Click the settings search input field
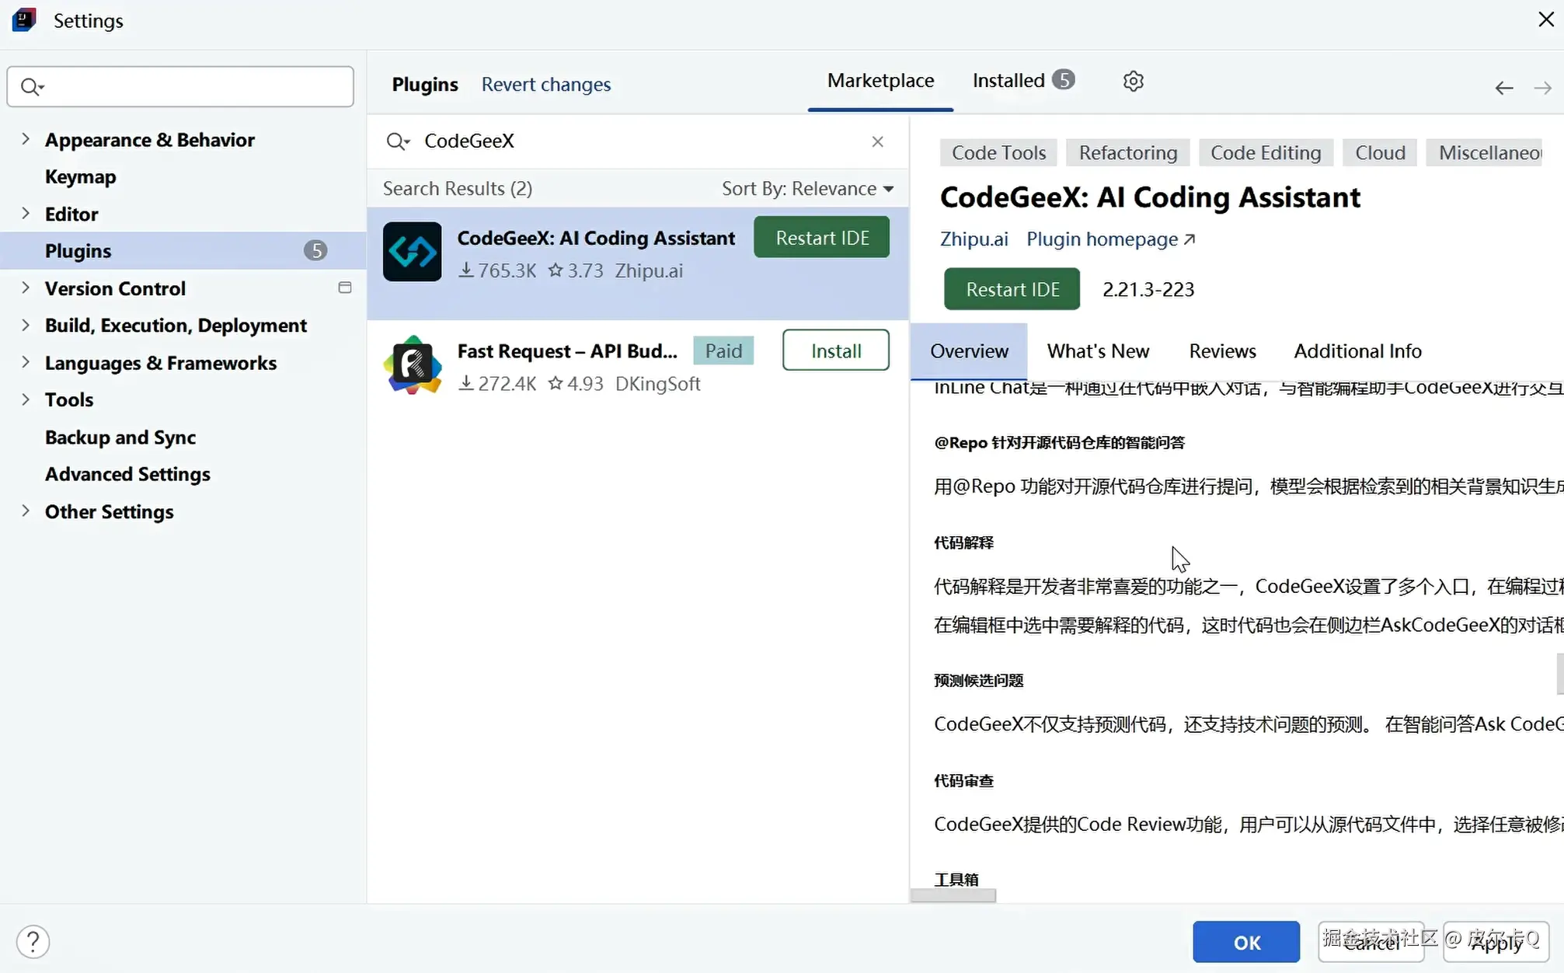 click(x=194, y=86)
